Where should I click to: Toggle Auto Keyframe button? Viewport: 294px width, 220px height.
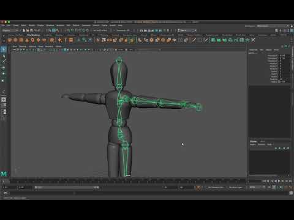pos(281,188)
